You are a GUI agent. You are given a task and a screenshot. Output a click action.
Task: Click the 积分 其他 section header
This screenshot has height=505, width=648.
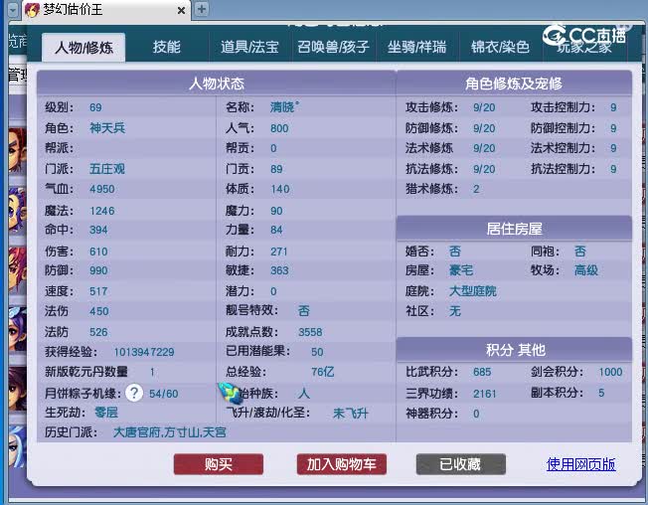point(514,350)
